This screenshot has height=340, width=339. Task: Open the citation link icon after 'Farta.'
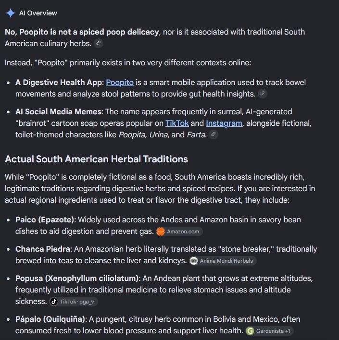coord(213,134)
